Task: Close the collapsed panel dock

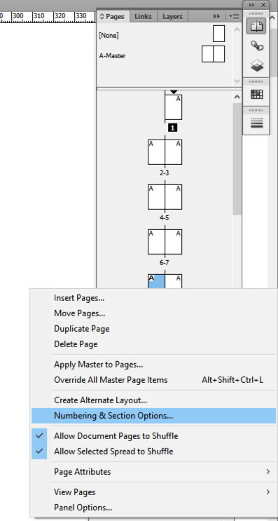Action: pyautogui.click(x=263, y=5)
